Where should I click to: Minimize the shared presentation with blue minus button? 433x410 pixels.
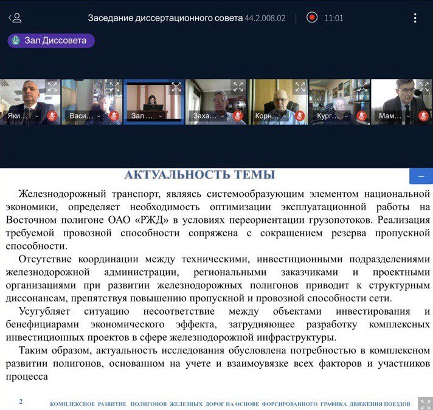tap(421, 176)
